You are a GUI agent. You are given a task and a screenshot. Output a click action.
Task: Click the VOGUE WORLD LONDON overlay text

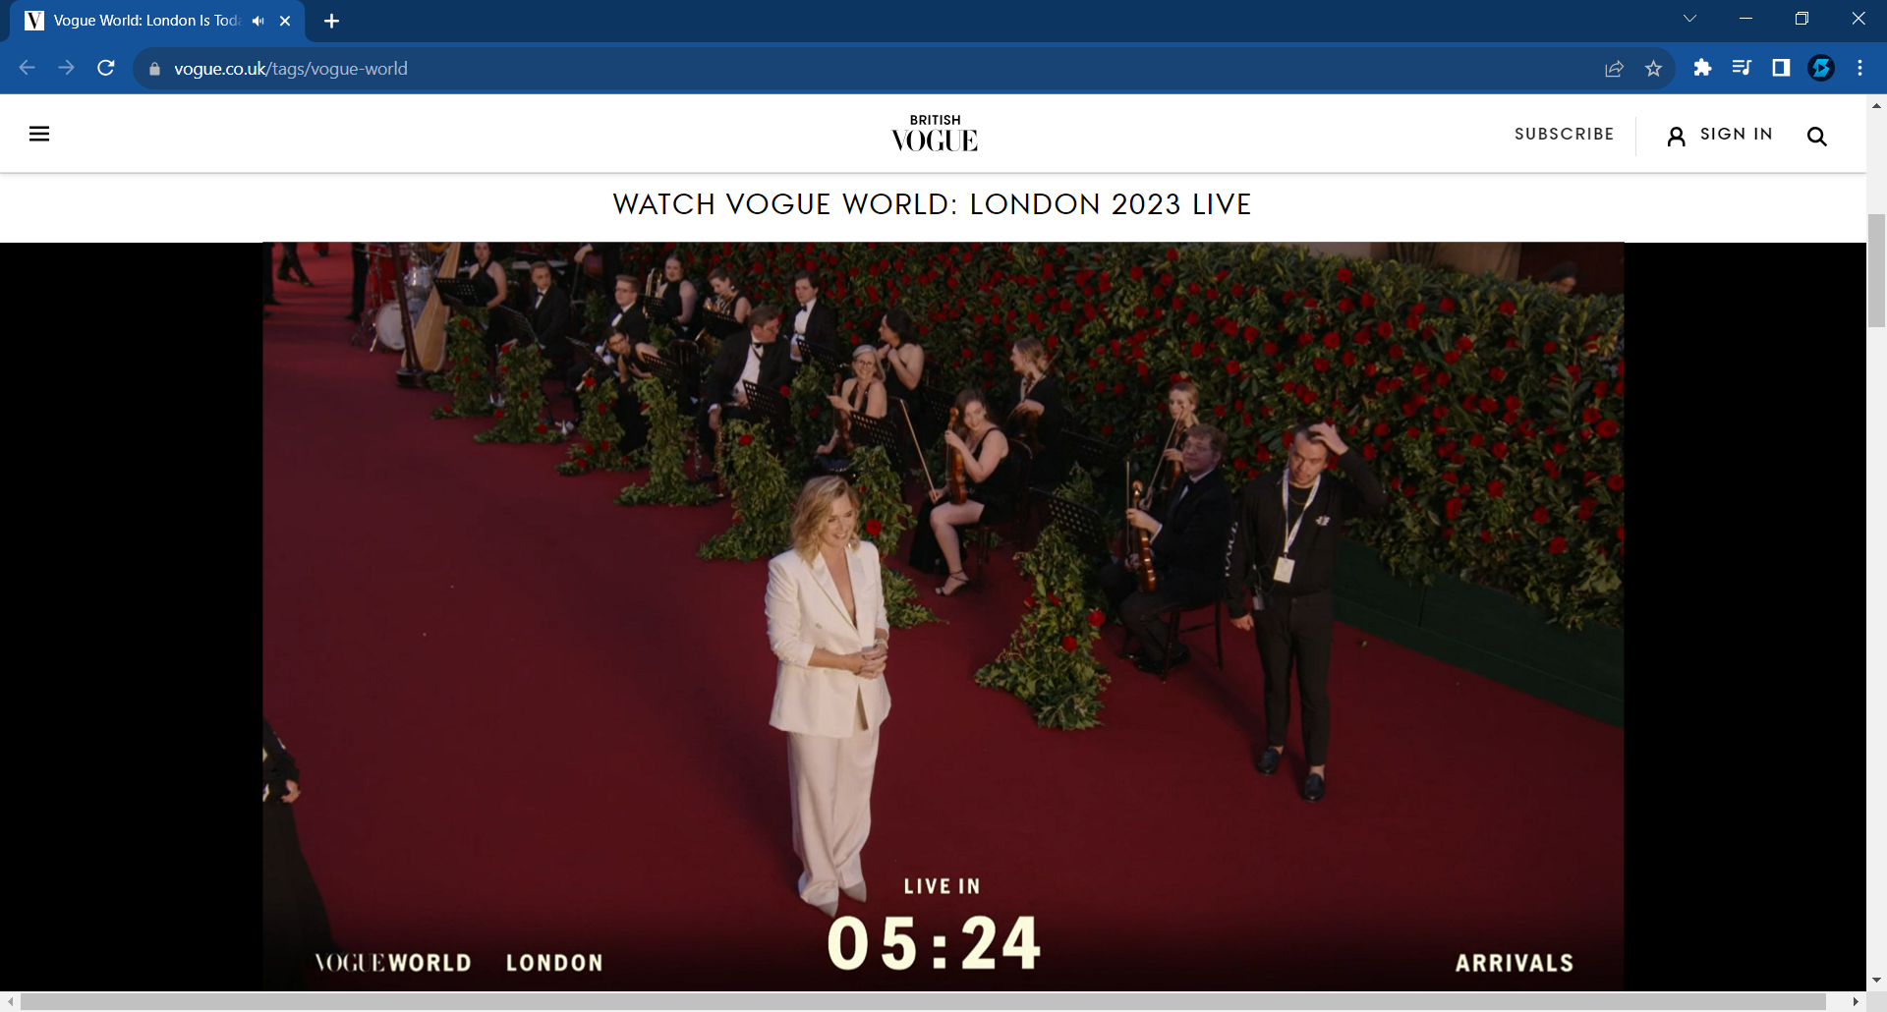(458, 963)
